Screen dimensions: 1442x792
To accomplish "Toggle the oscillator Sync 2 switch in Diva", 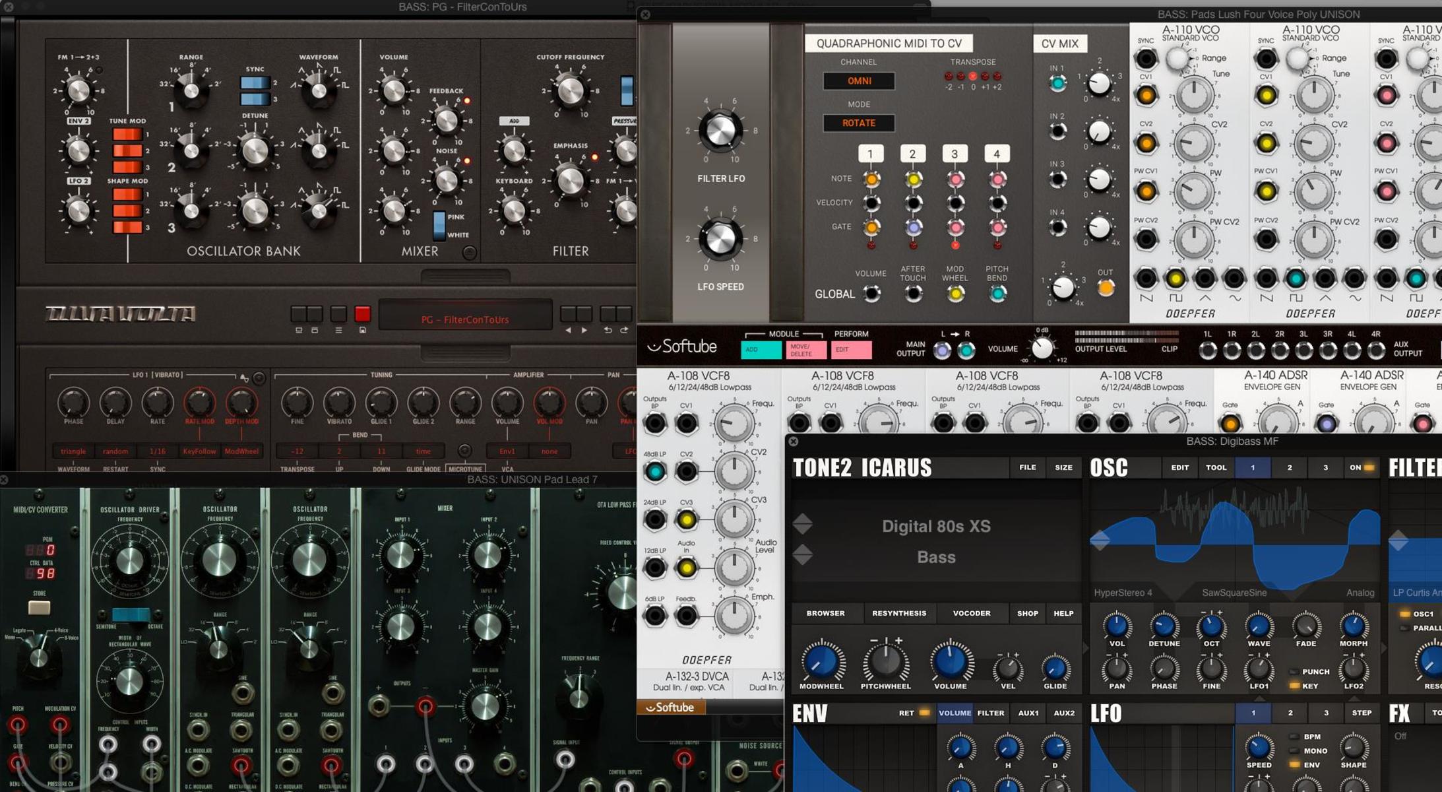I will point(255,83).
